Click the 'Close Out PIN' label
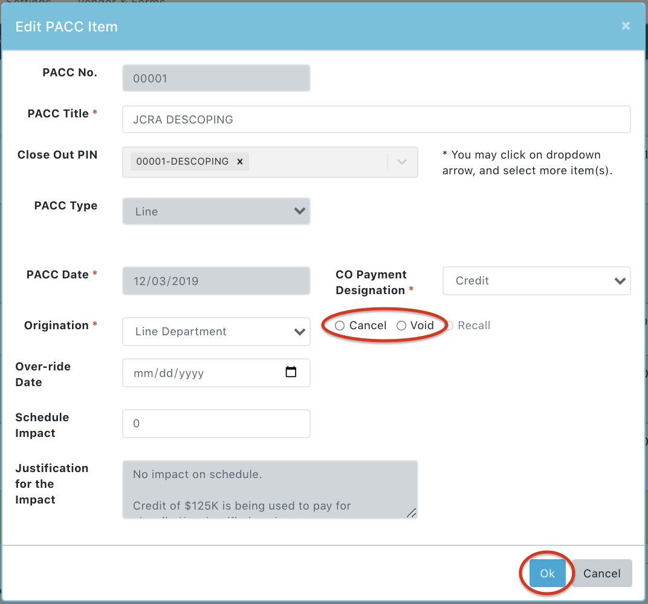The image size is (648, 604). [x=57, y=155]
